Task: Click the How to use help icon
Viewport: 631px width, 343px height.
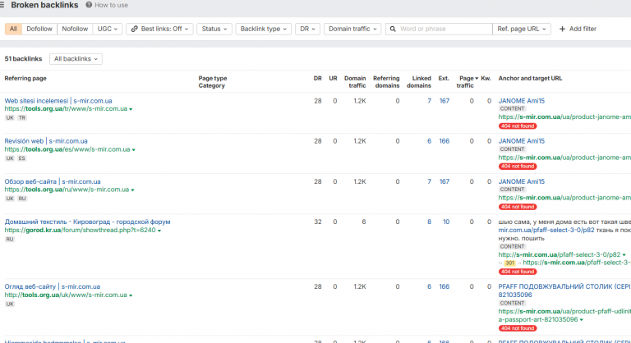Action: click(89, 5)
